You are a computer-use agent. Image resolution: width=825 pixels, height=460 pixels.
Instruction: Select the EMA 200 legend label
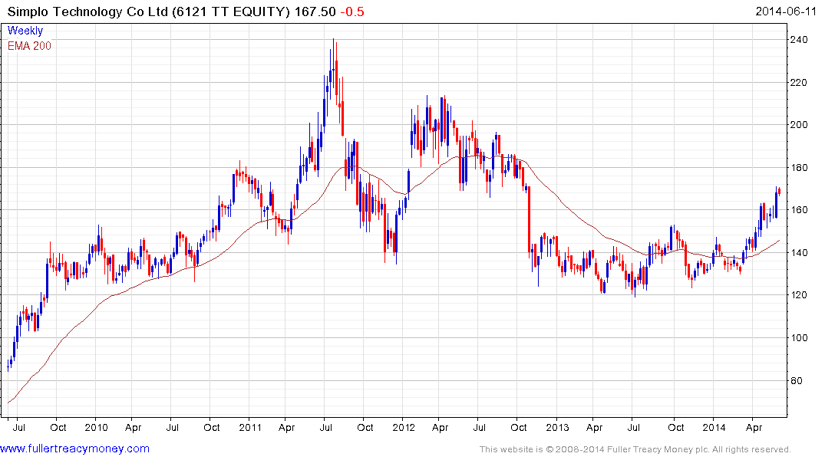[x=29, y=46]
